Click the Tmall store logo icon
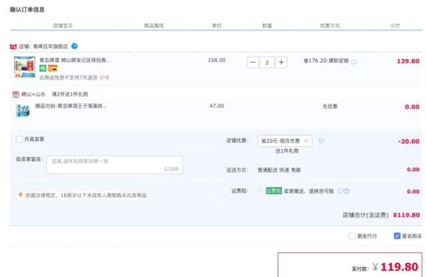 click(x=13, y=47)
